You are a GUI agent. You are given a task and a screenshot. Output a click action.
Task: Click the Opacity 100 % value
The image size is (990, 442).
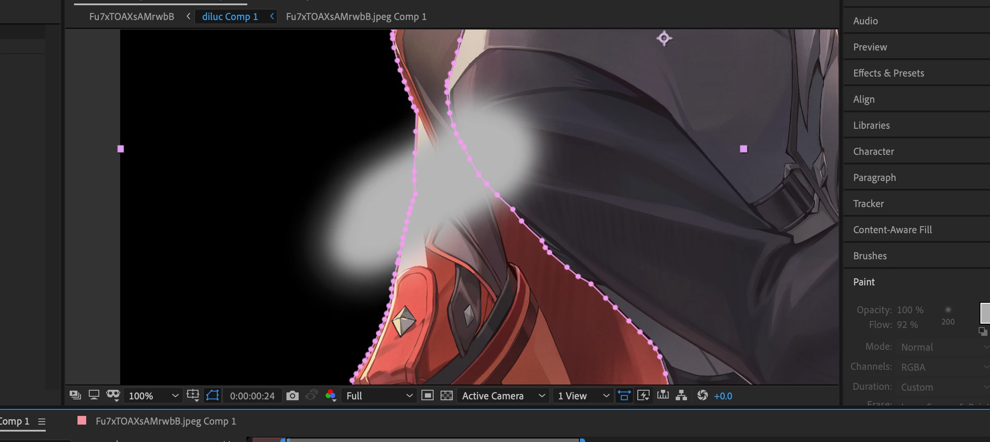point(910,310)
